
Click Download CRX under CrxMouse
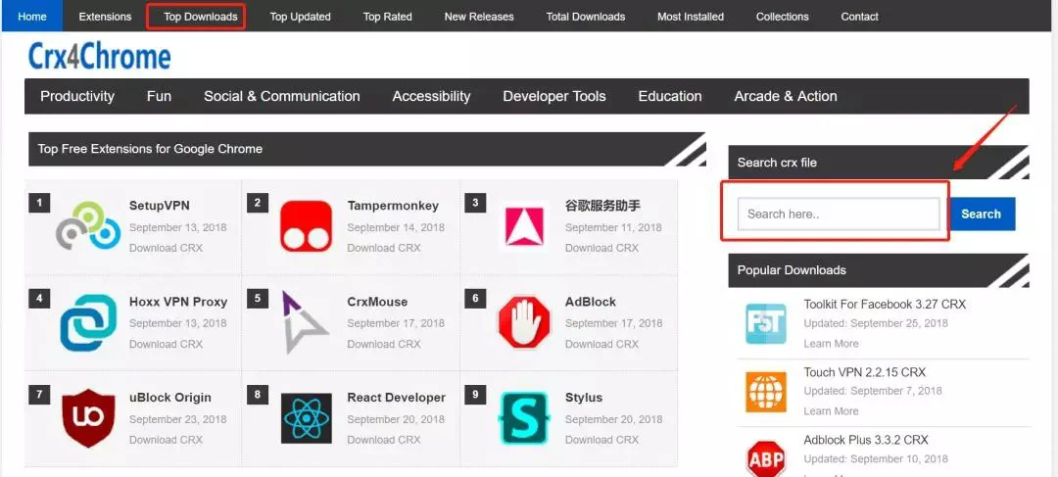point(384,344)
